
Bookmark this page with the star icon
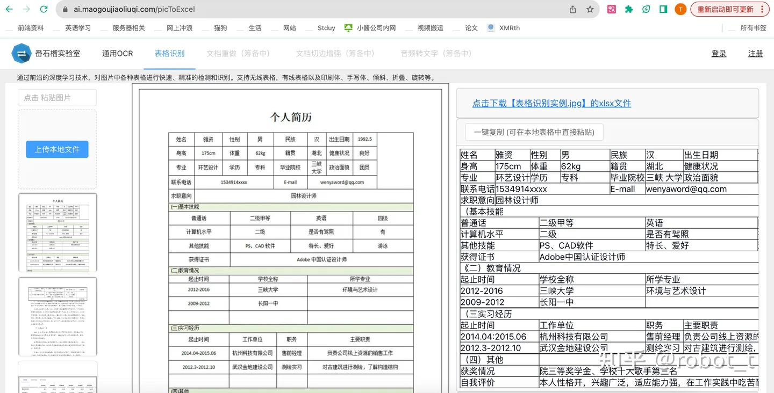[590, 9]
